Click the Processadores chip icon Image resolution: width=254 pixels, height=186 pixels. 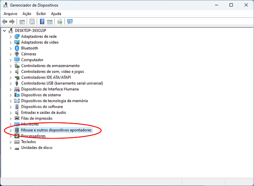point(17,136)
